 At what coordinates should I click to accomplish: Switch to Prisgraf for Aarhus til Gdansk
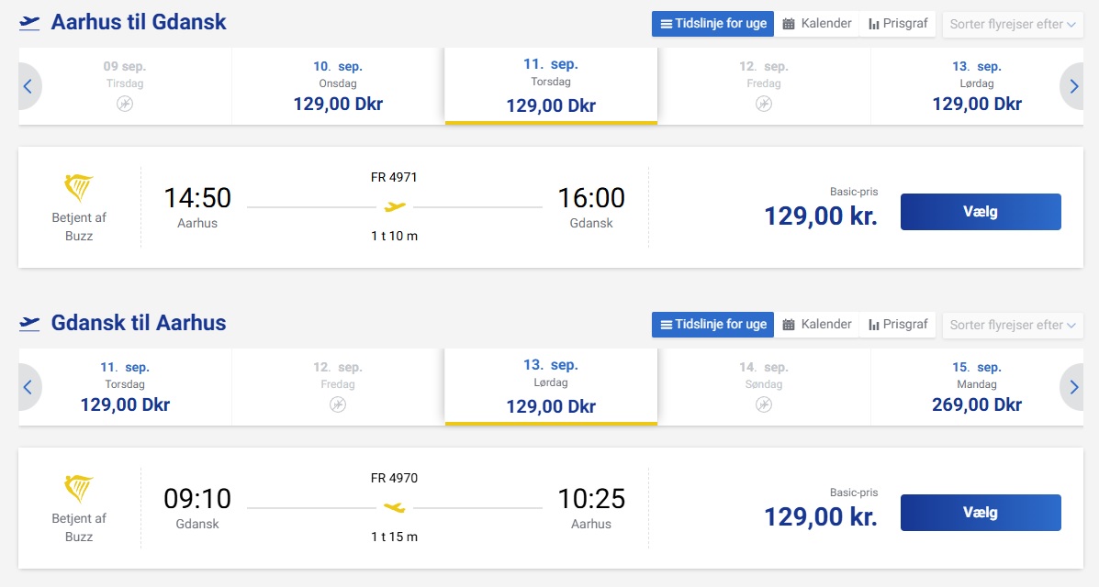click(898, 24)
